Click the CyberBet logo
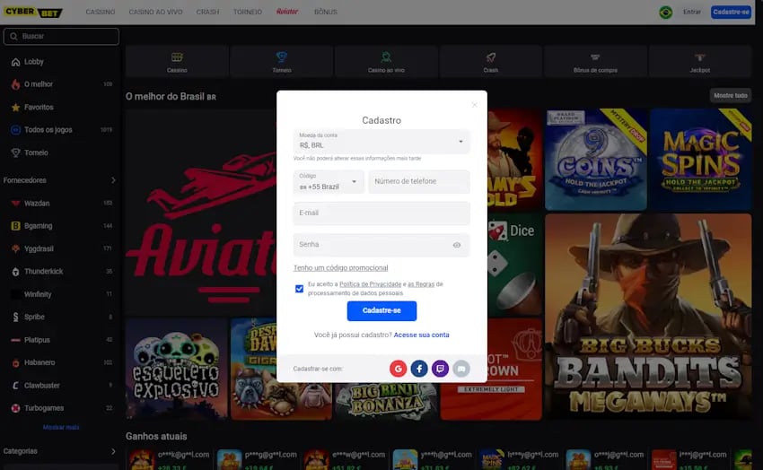The width and height of the screenshot is (763, 470). 32,12
